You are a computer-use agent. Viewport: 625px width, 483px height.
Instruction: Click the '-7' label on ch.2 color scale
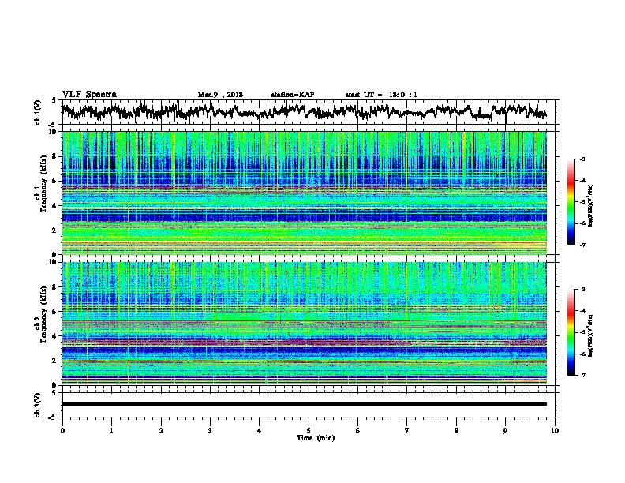pos(582,375)
